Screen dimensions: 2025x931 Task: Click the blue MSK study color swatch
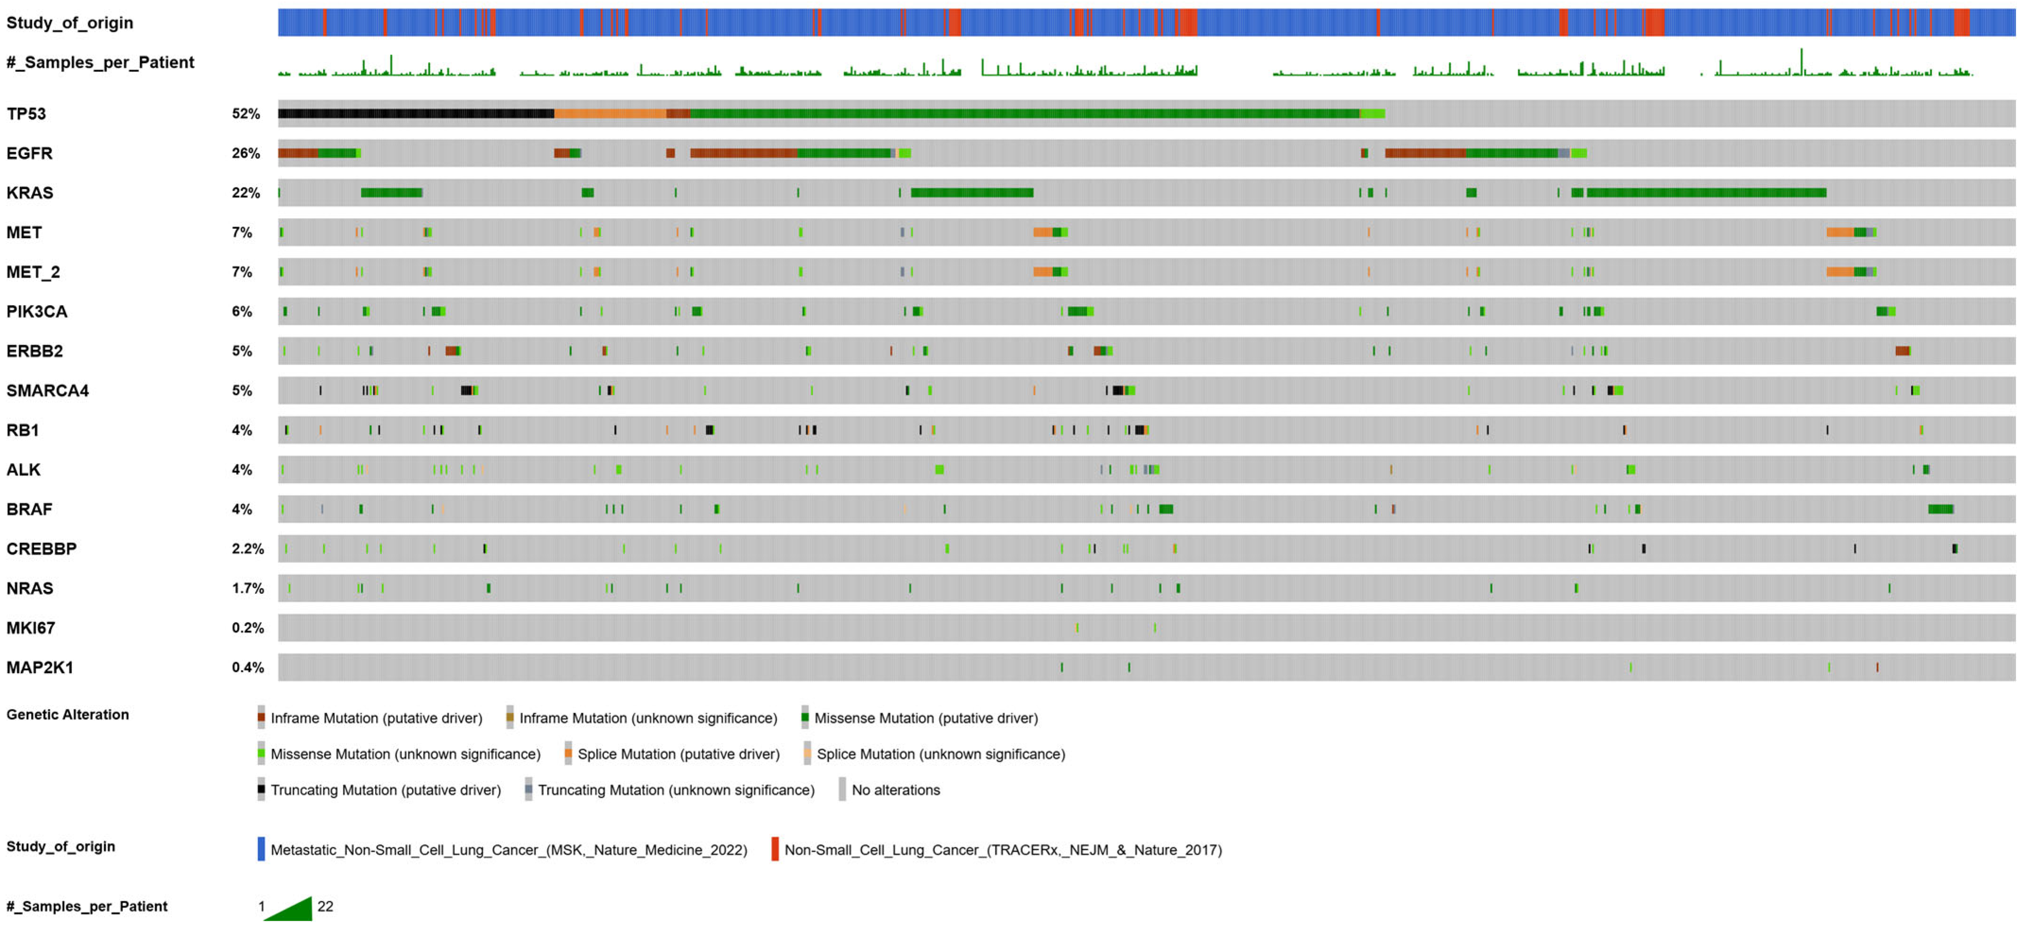[x=261, y=849]
